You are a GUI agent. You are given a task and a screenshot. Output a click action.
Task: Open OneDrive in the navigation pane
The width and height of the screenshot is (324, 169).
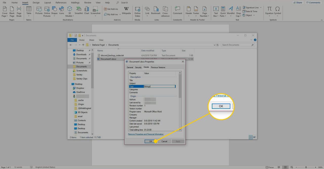(80, 92)
